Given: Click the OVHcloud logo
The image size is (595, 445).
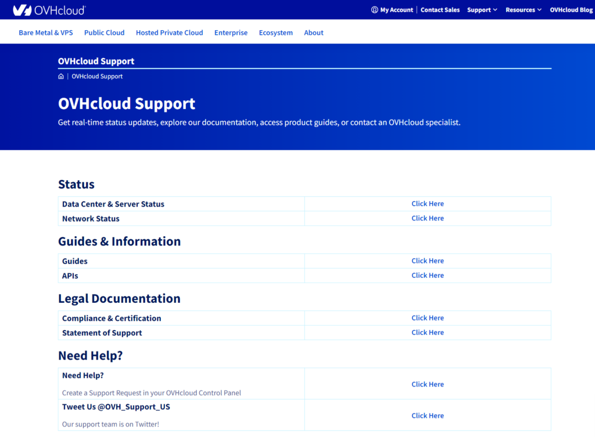Looking at the screenshot, I should click(49, 9).
